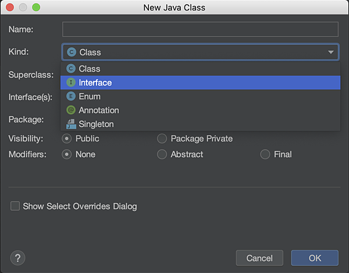
Task: Click the green Interface icon
Action: 71,83
